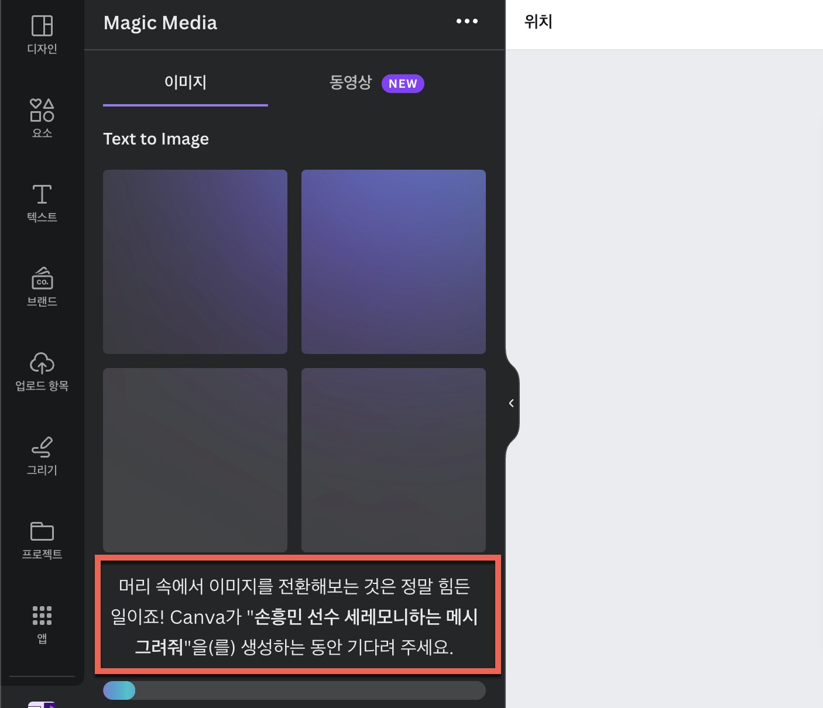
Task: Select the top-left generating image placeholder
Action: point(195,262)
